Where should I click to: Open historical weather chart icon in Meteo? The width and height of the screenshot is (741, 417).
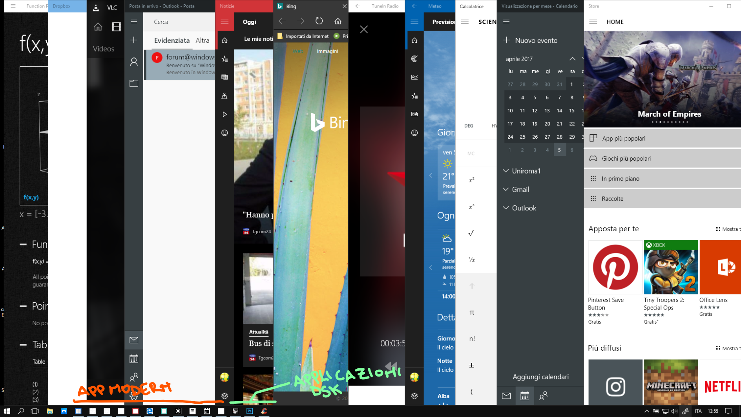tap(414, 77)
